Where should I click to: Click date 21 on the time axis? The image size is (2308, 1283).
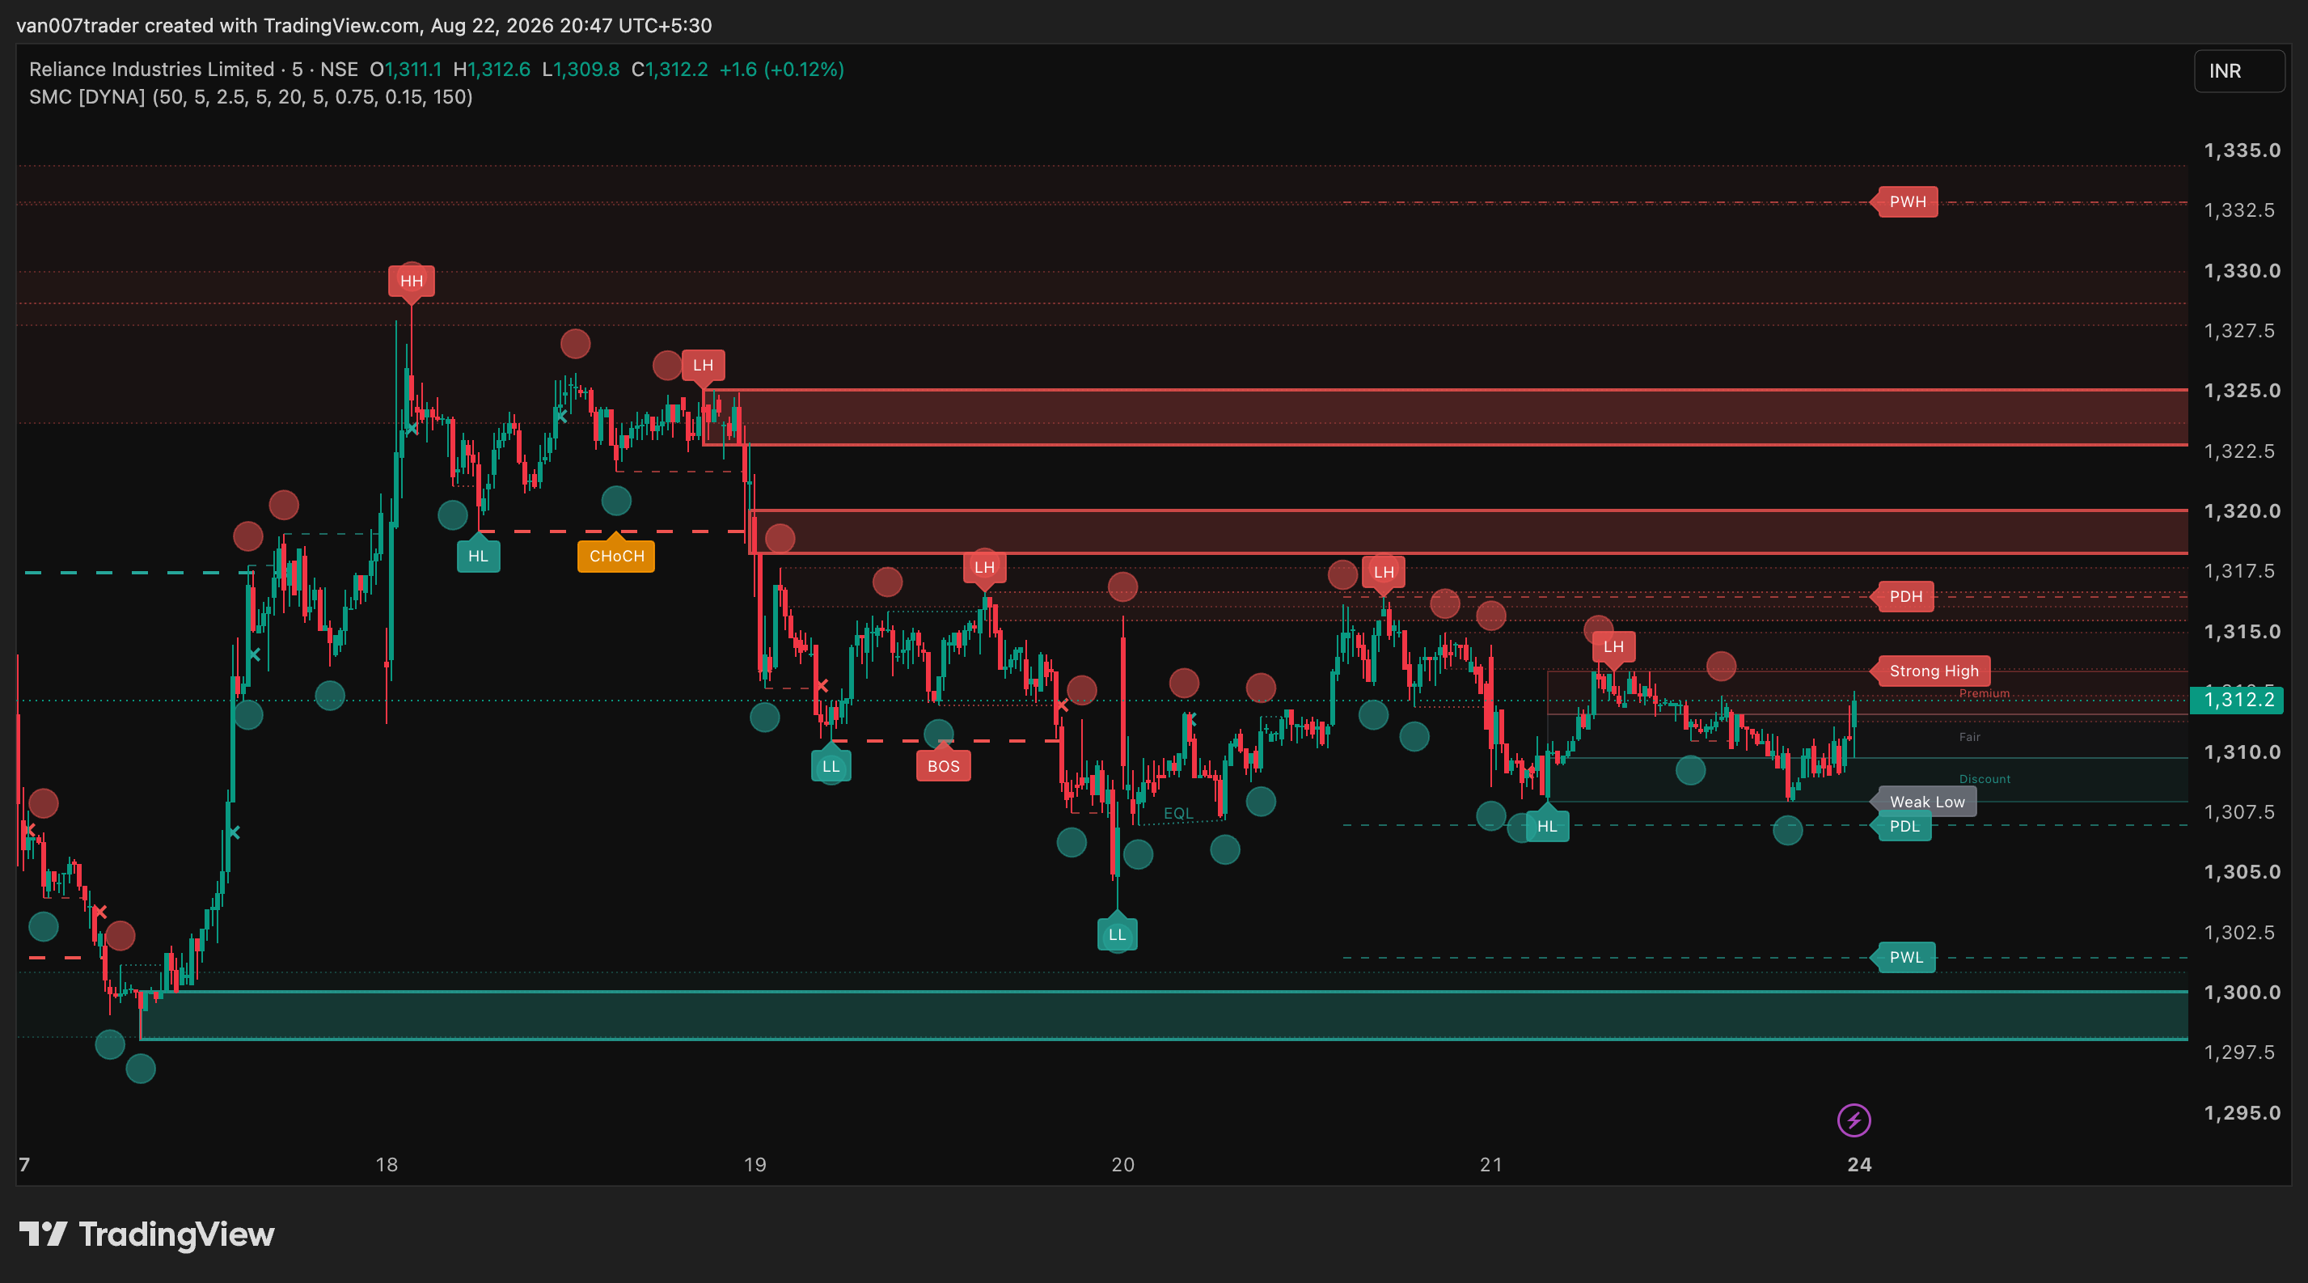[1491, 1165]
